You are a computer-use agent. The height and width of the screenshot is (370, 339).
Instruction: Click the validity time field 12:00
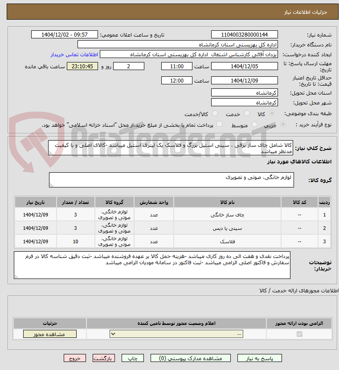pos(177,80)
